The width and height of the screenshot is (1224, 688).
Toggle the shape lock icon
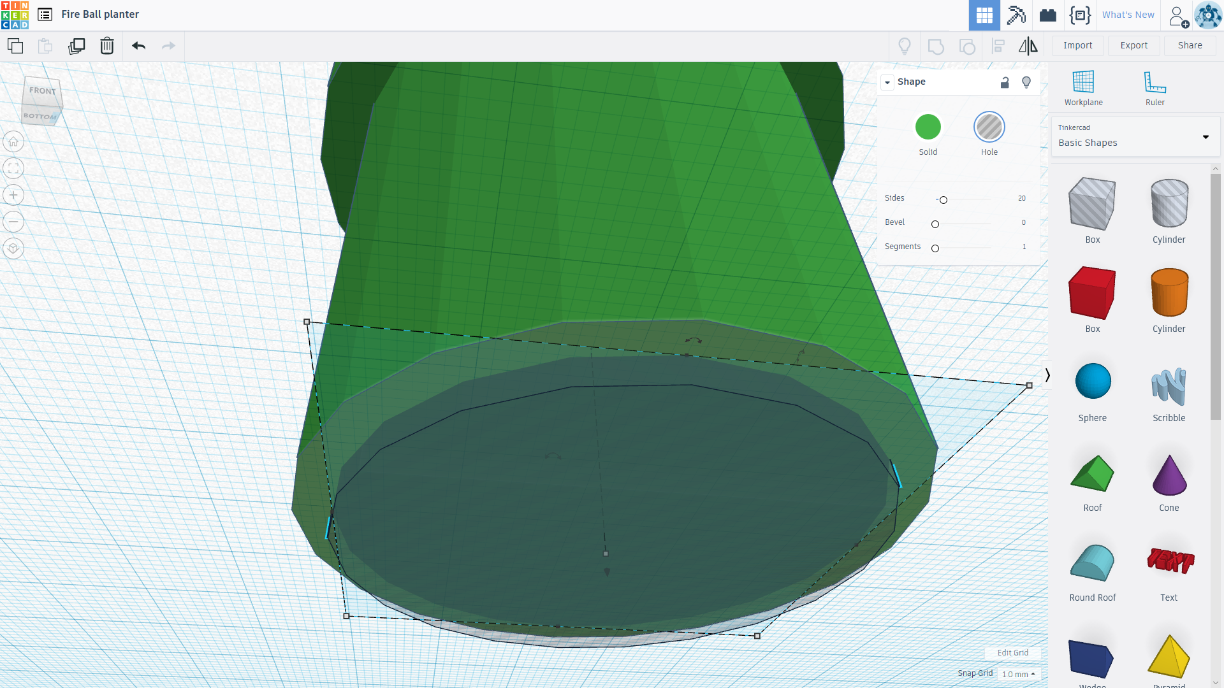coord(1005,82)
